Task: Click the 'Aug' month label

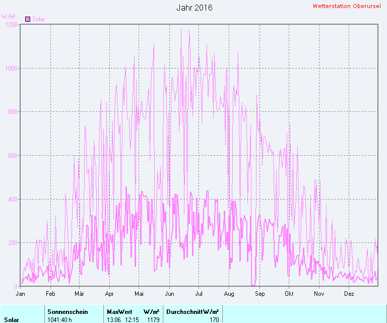Action: [229, 294]
